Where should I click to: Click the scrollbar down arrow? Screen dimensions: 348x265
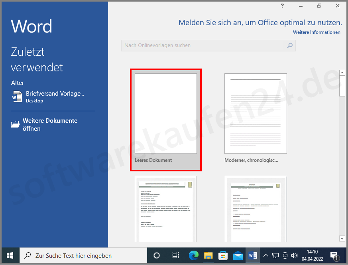pyautogui.click(x=342, y=238)
